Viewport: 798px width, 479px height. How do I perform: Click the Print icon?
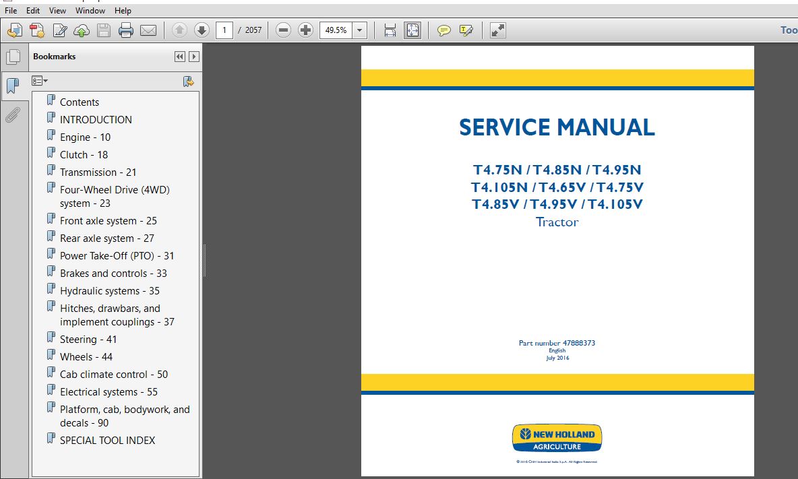(126, 30)
